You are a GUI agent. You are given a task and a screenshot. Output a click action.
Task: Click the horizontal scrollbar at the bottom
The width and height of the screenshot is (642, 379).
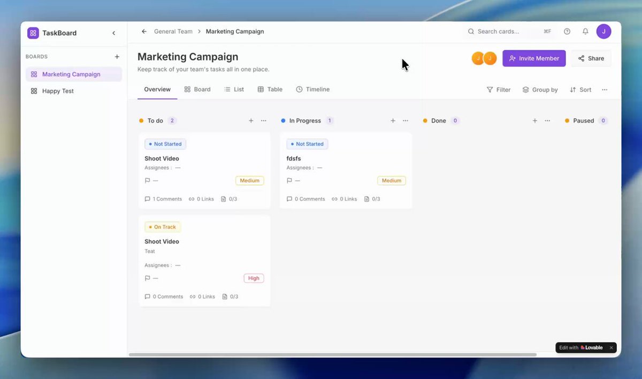click(332, 354)
